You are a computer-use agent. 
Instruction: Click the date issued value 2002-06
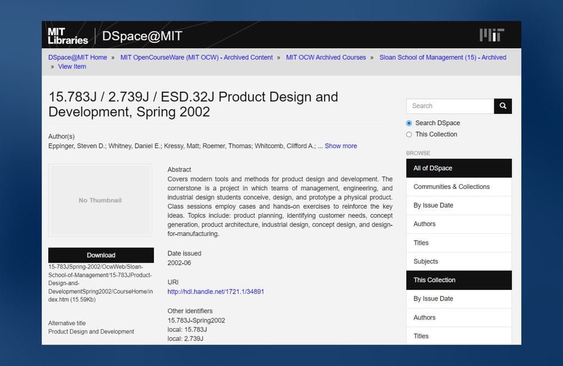[x=179, y=263]
